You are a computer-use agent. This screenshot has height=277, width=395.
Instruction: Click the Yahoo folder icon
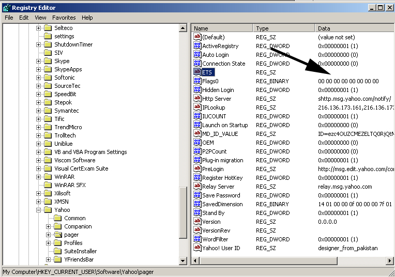(48, 210)
